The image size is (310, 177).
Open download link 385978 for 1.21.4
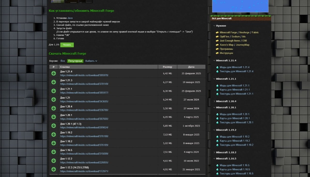point(84,75)
